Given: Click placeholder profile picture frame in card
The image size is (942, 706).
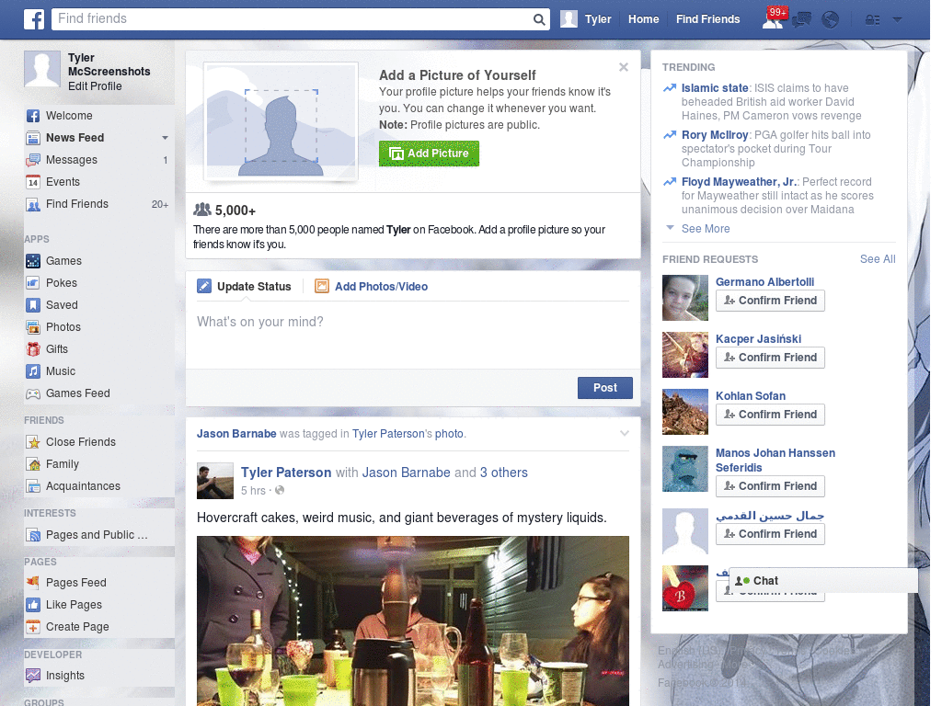Looking at the screenshot, I should pyautogui.click(x=281, y=121).
